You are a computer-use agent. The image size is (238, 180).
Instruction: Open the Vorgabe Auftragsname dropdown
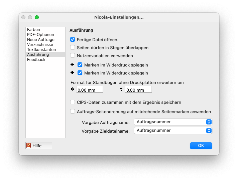[x=173, y=122]
